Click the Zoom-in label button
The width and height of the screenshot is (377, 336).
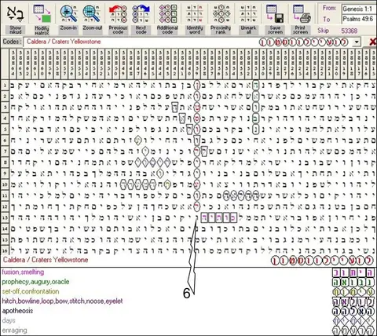tap(68, 27)
